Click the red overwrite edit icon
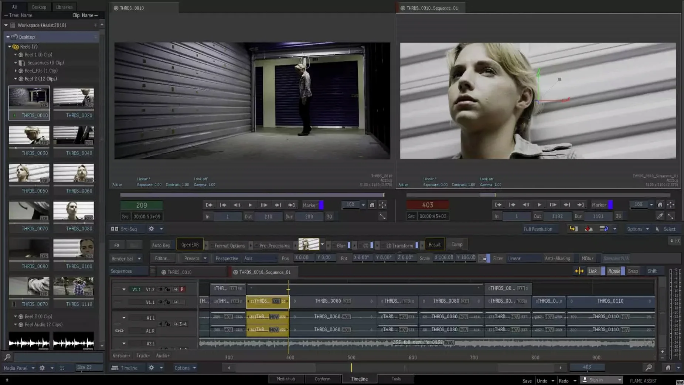This screenshot has height=385, width=684. pos(588,229)
